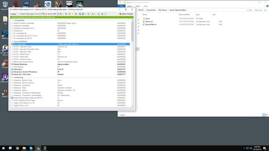Sort files by Name column header

pyautogui.click(x=145, y=15)
